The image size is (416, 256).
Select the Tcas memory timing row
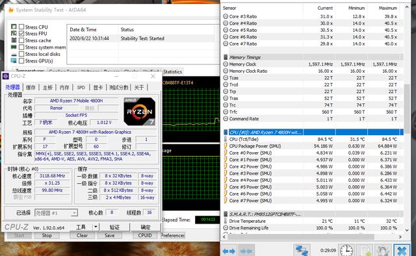313,78
